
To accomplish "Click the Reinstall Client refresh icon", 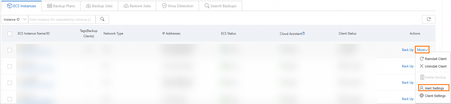I will coord(422,59).
